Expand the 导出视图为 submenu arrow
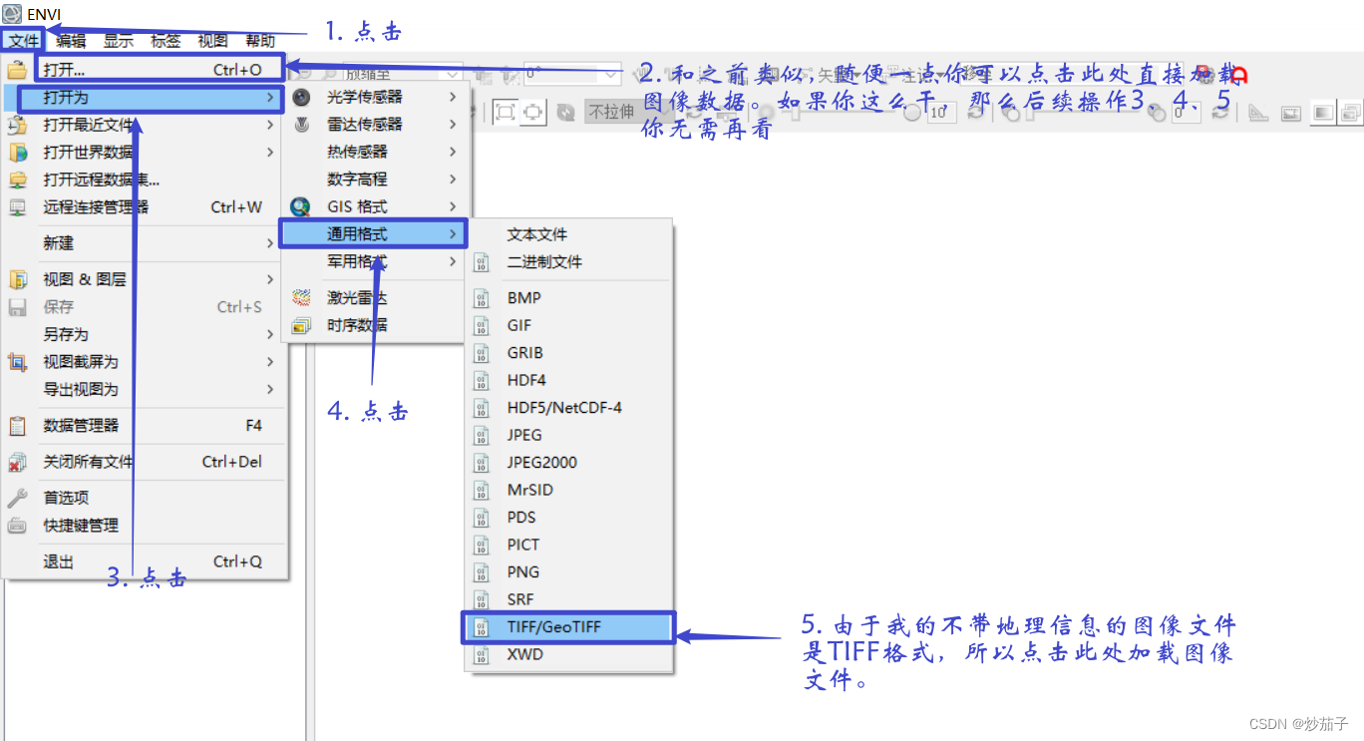The image size is (1364, 741). (x=270, y=389)
